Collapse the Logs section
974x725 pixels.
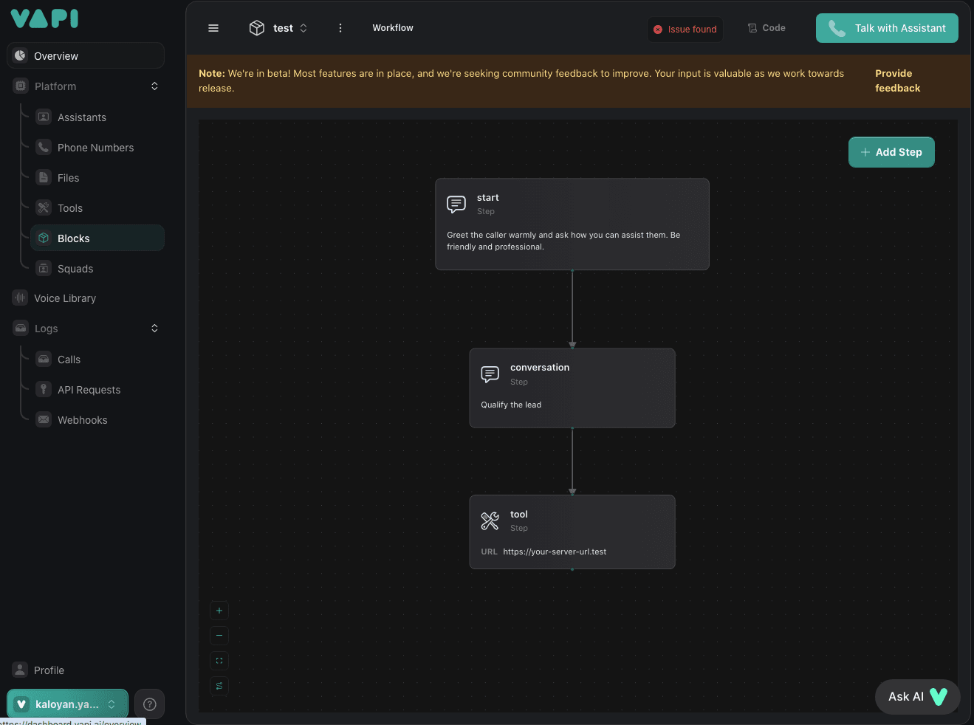[154, 329]
